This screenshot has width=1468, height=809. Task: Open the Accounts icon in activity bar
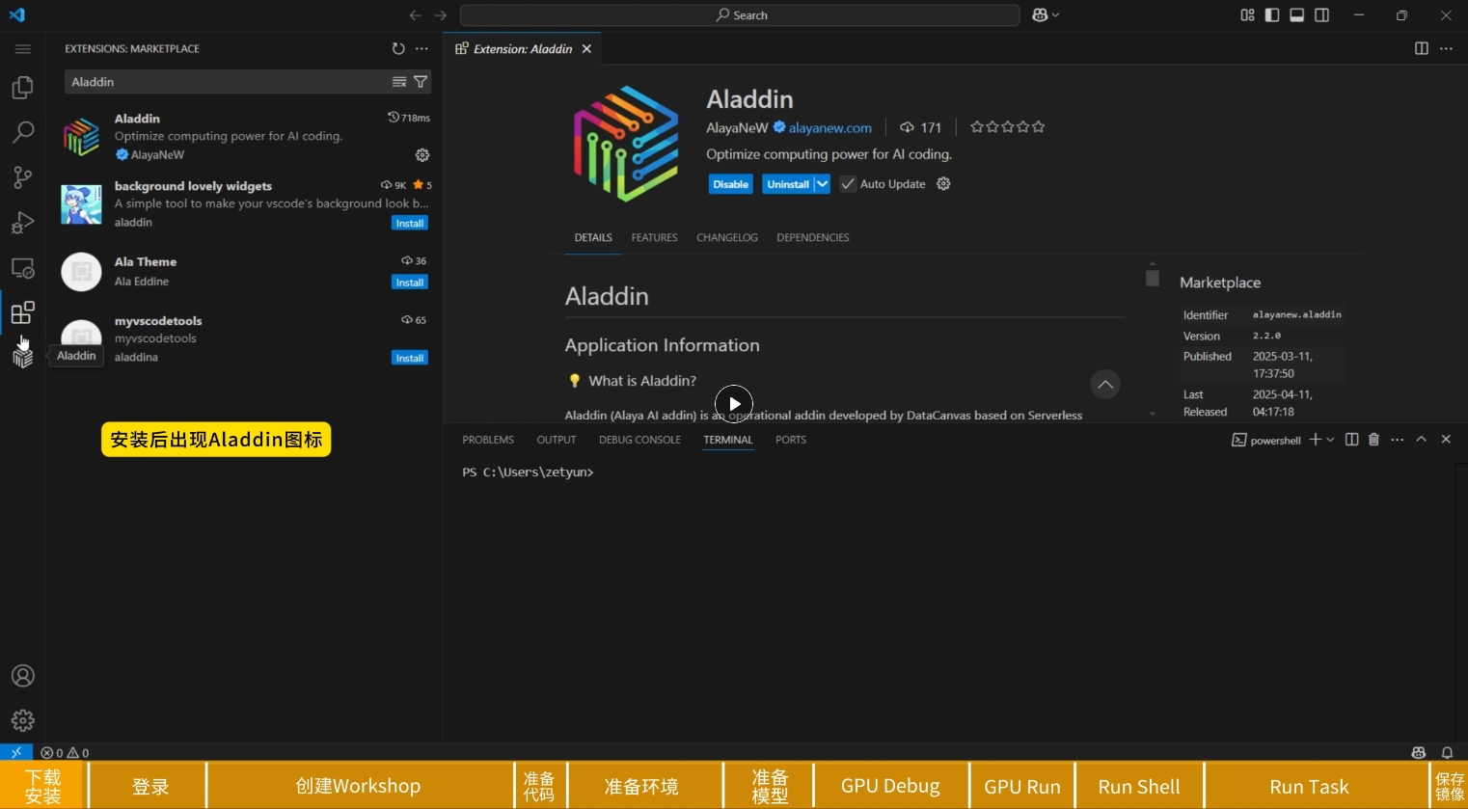coord(22,676)
